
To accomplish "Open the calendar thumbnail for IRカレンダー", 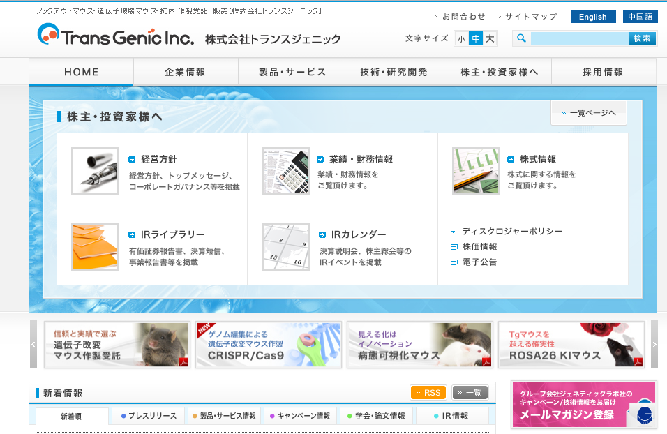I will point(286,247).
